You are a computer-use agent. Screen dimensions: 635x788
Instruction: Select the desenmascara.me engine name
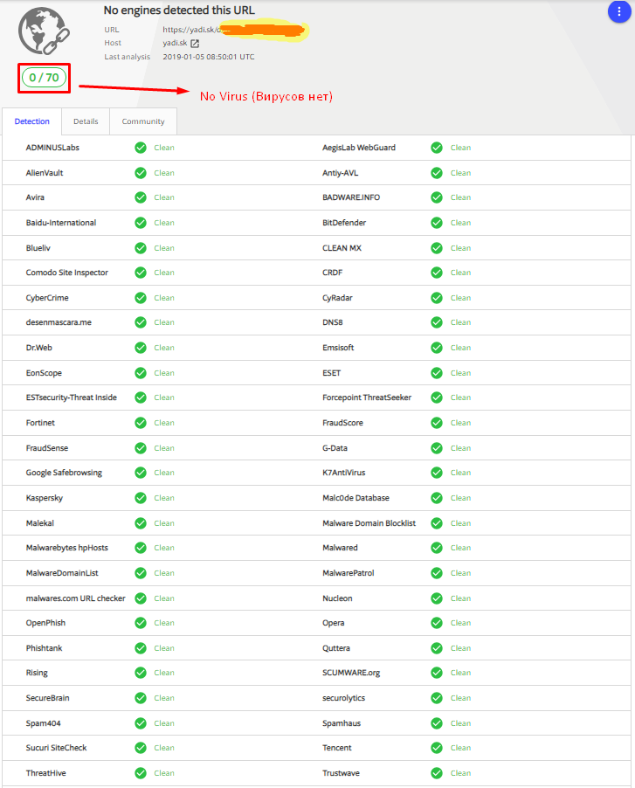(x=59, y=322)
